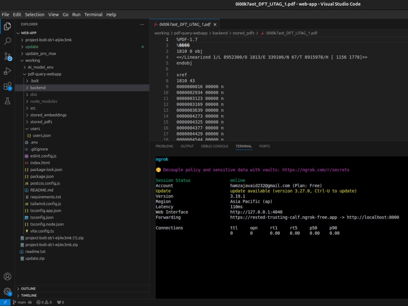This screenshot has height=306, width=408.
Task: Click ngrok secrets URL in terminal
Action: click(316, 170)
